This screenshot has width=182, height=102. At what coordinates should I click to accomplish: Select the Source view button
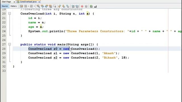5,6
